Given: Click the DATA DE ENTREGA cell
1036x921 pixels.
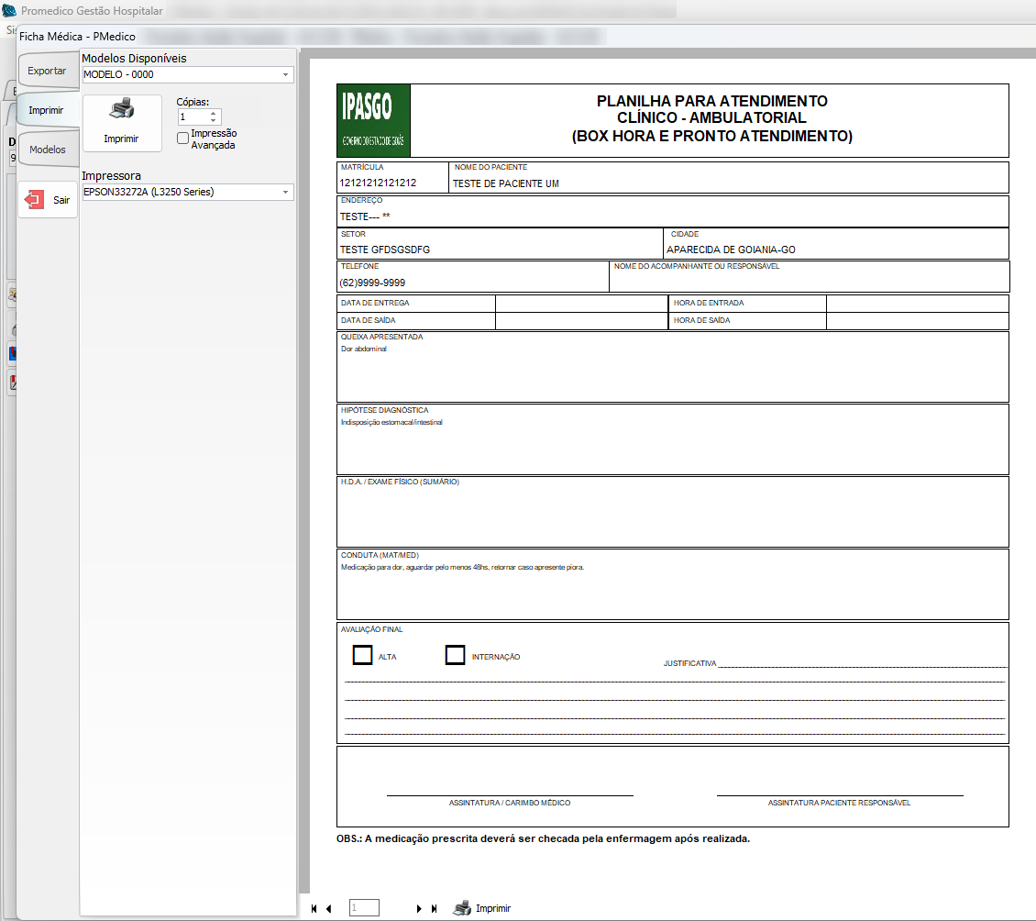Looking at the screenshot, I should tap(416, 303).
